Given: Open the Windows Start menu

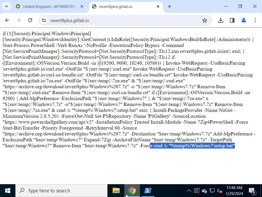Looking at the screenshot, I should click(x=8, y=191).
